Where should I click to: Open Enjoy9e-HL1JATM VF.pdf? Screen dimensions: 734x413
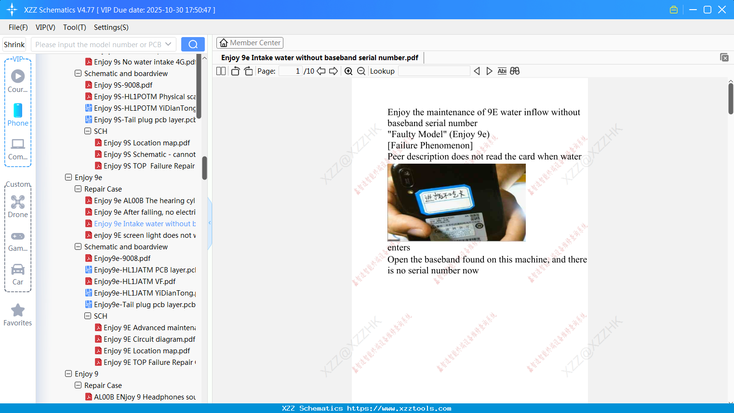(x=130, y=281)
